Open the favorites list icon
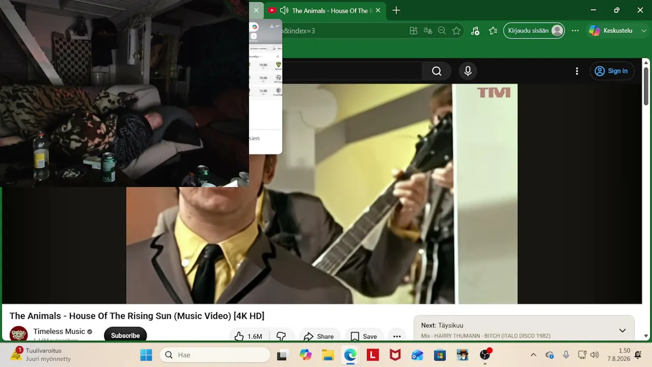 tap(493, 31)
